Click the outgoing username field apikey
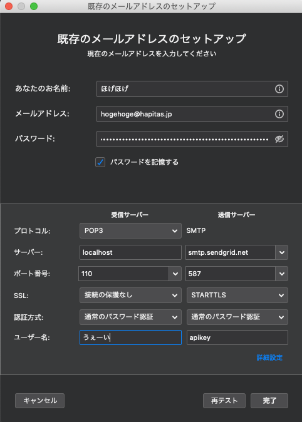This screenshot has width=302, height=422. tap(237, 337)
